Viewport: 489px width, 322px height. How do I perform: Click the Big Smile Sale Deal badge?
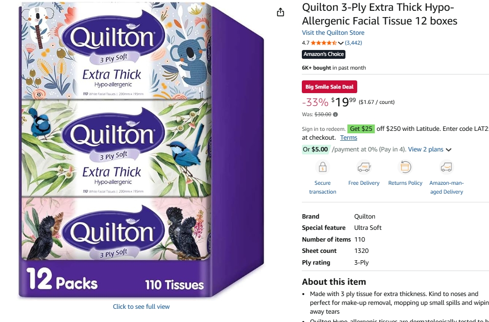pos(329,87)
